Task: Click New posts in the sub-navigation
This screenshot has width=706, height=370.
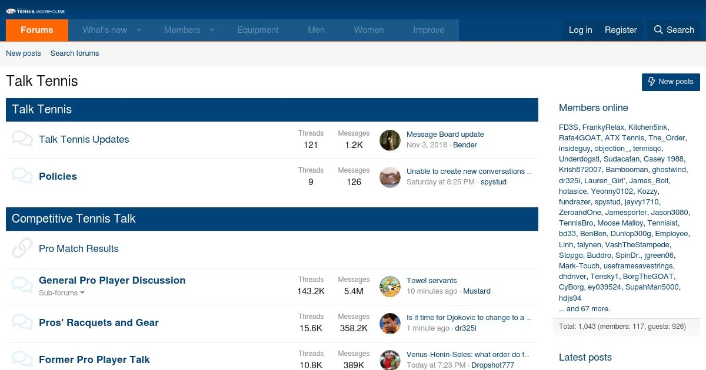Action: [24, 53]
